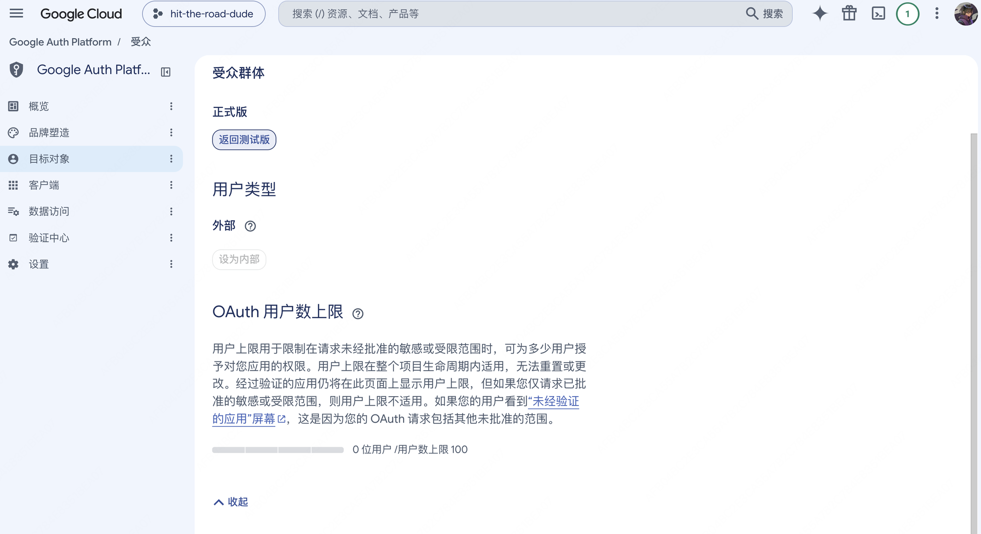Image resolution: width=981 pixels, height=534 pixels.
Task: Click the 受众 breadcrumb text
Action: 141,42
